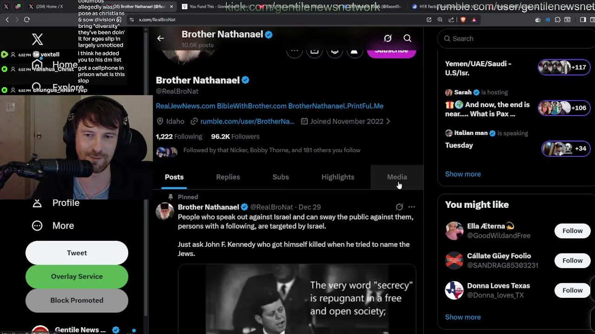The image size is (595, 334).
Task: Reload the page with refresh icon
Action: click(27, 19)
